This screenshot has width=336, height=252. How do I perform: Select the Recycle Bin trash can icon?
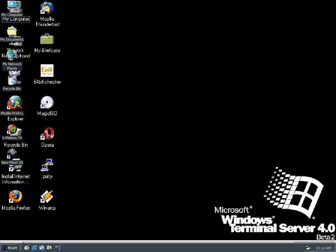(x=12, y=80)
